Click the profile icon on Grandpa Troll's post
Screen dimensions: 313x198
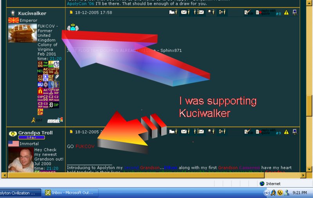(x=173, y=132)
